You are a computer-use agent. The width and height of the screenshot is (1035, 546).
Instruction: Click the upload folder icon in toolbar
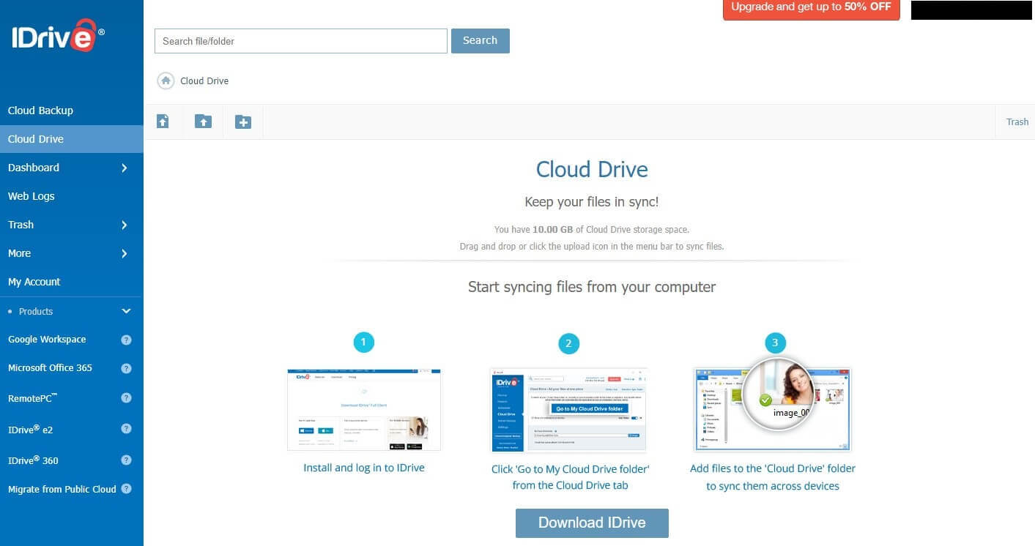[203, 121]
